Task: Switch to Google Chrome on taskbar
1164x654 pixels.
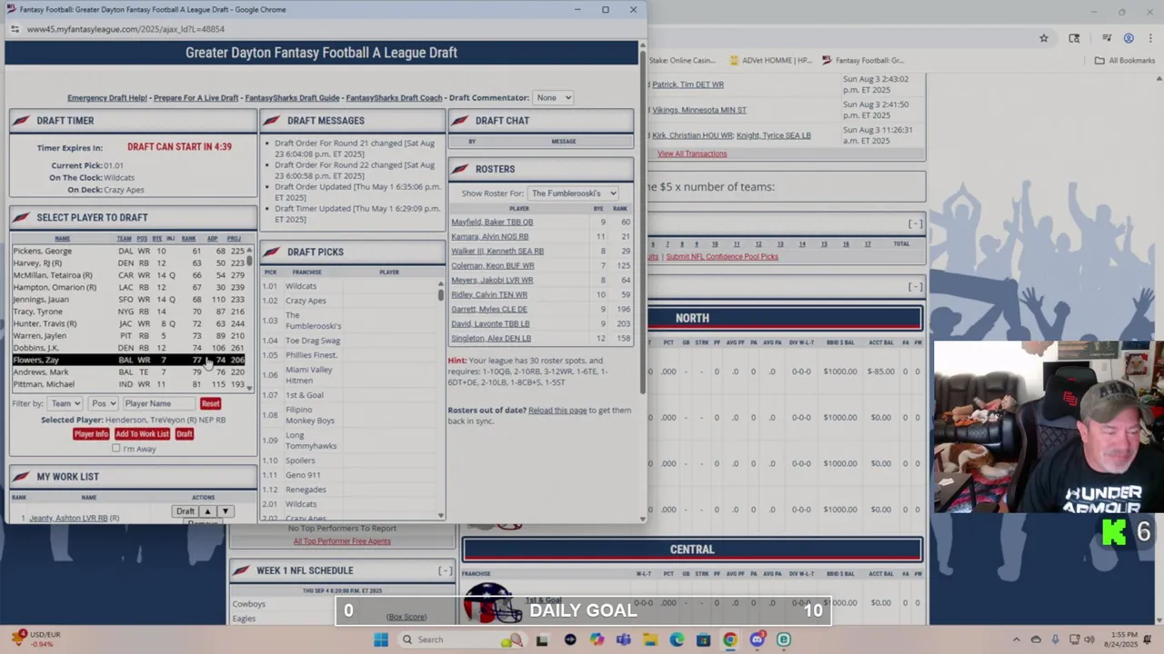Action: [730, 639]
